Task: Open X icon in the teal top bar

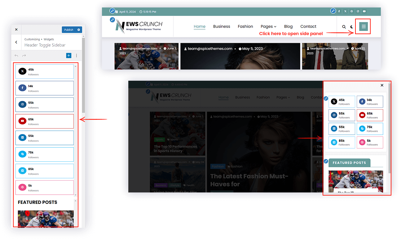Action: click(346, 11)
